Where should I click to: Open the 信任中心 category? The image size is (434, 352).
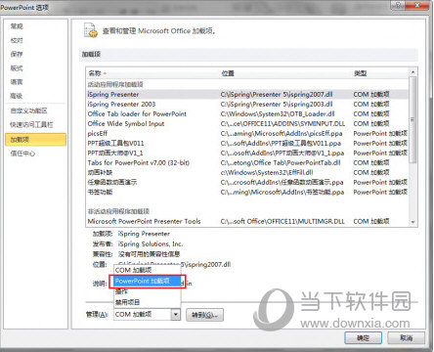click(x=22, y=154)
